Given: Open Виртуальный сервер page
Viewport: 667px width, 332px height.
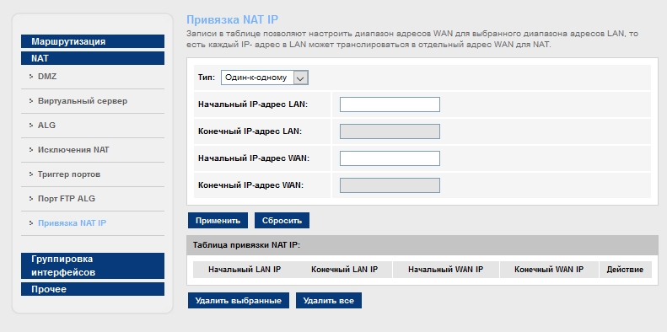Looking at the screenshot, I should (x=82, y=101).
